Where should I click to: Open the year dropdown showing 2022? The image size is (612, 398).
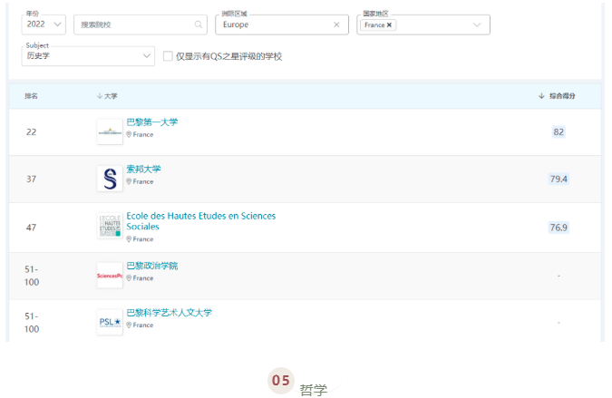(44, 24)
